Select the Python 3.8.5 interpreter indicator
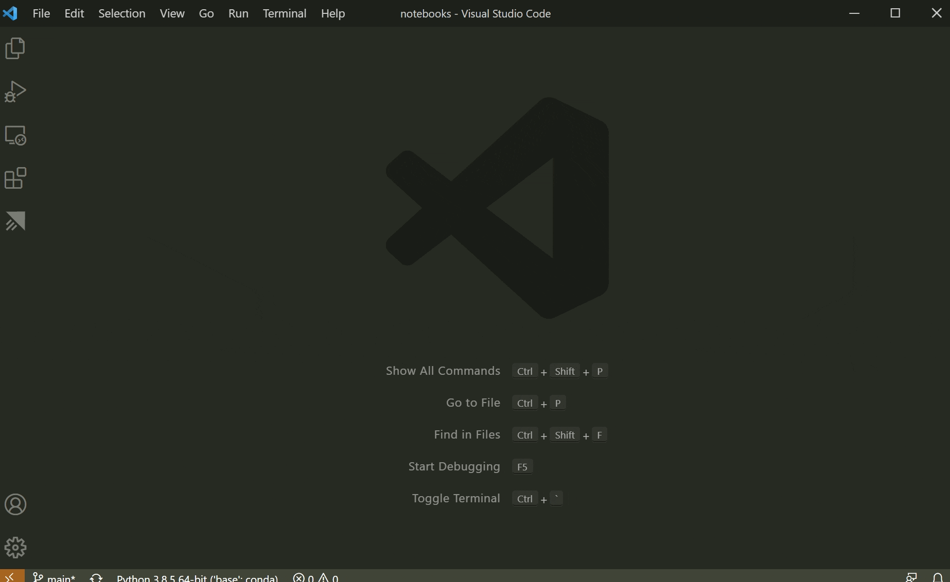Screen dimensions: 950x582 (x=197, y=577)
